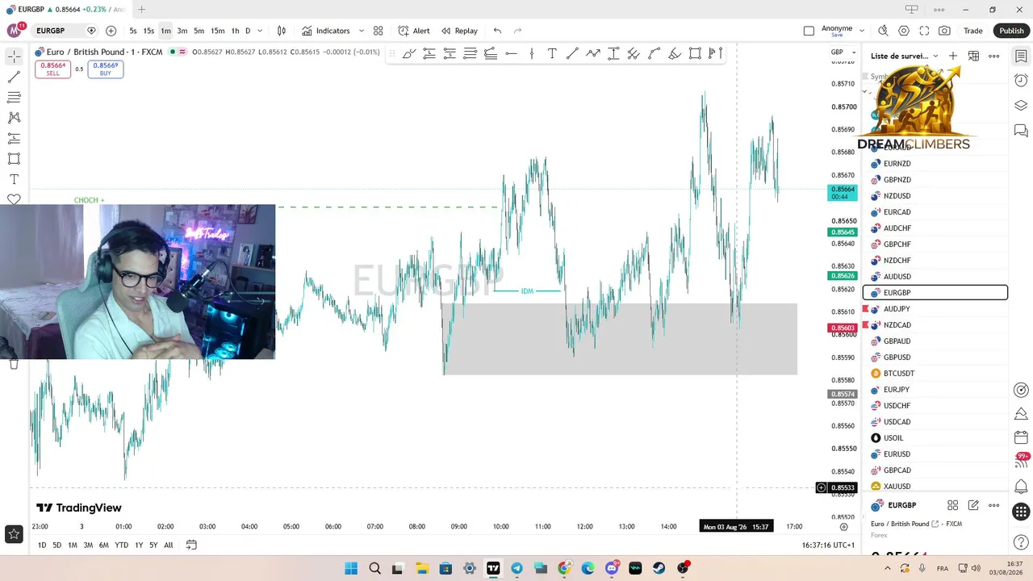
Task: Expand the time interval dropdown arrow
Action: click(x=260, y=31)
